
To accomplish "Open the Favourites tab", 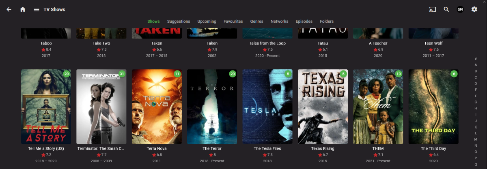I will (233, 21).
